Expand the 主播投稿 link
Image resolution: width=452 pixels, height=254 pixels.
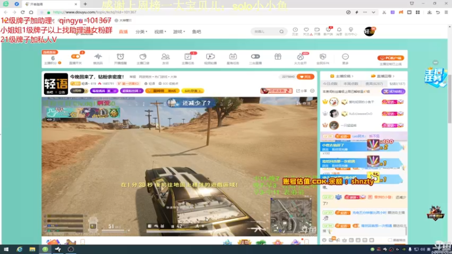tap(342, 76)
